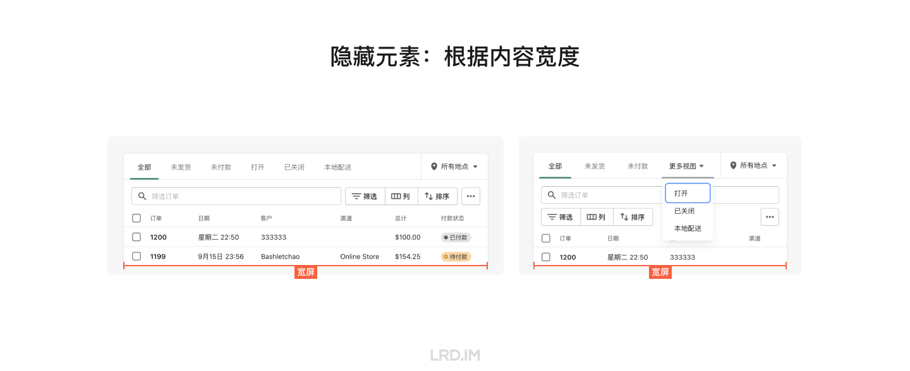Click the 筛选 filter icon button in left panel
Screen dimensions: 910x371
point(365,196)
